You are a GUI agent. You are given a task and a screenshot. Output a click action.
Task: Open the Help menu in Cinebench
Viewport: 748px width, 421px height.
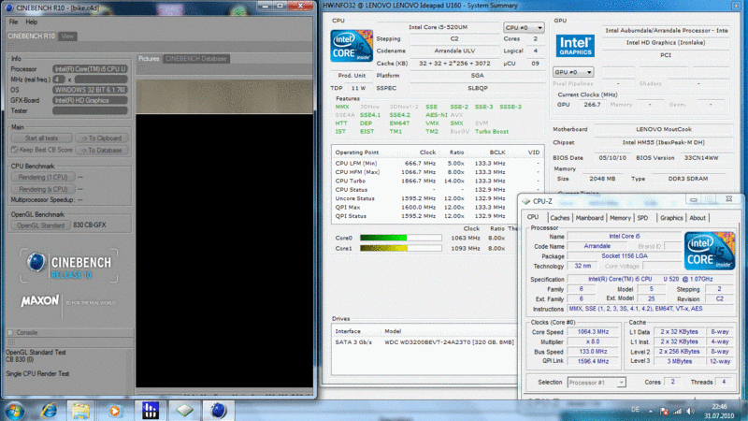point(32,22)
